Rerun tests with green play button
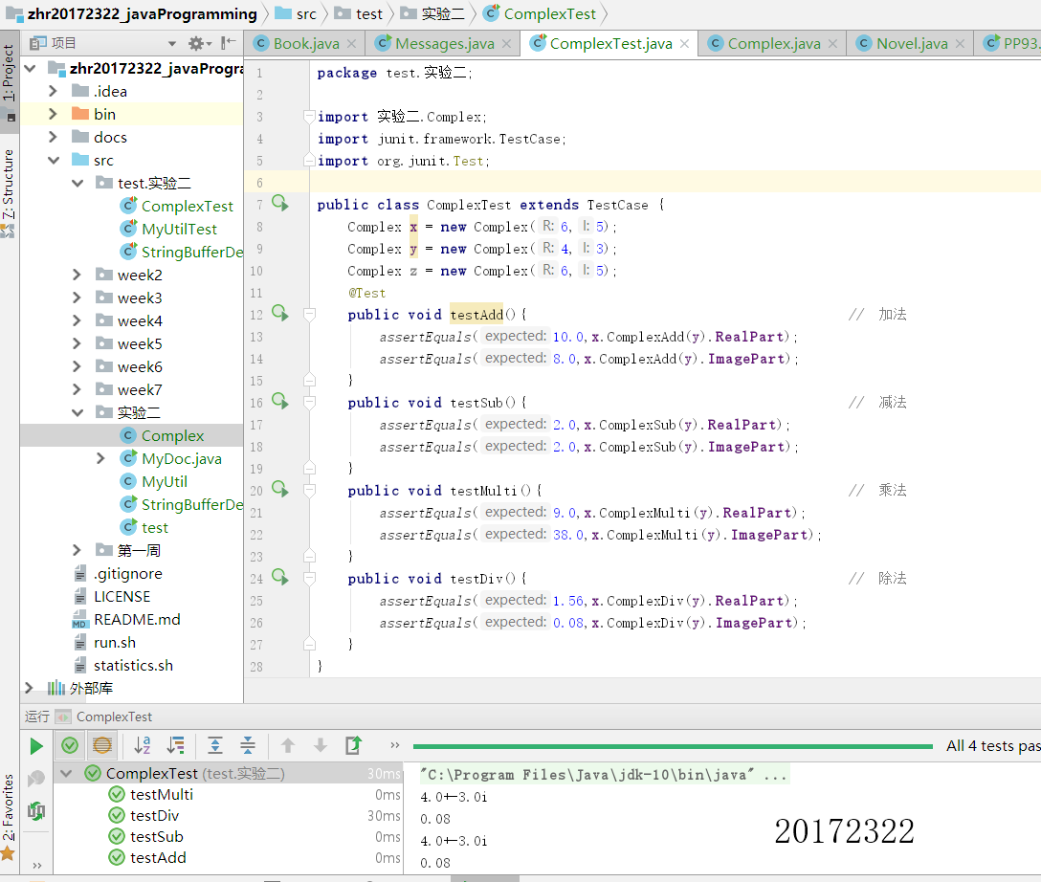 [36, 746]
